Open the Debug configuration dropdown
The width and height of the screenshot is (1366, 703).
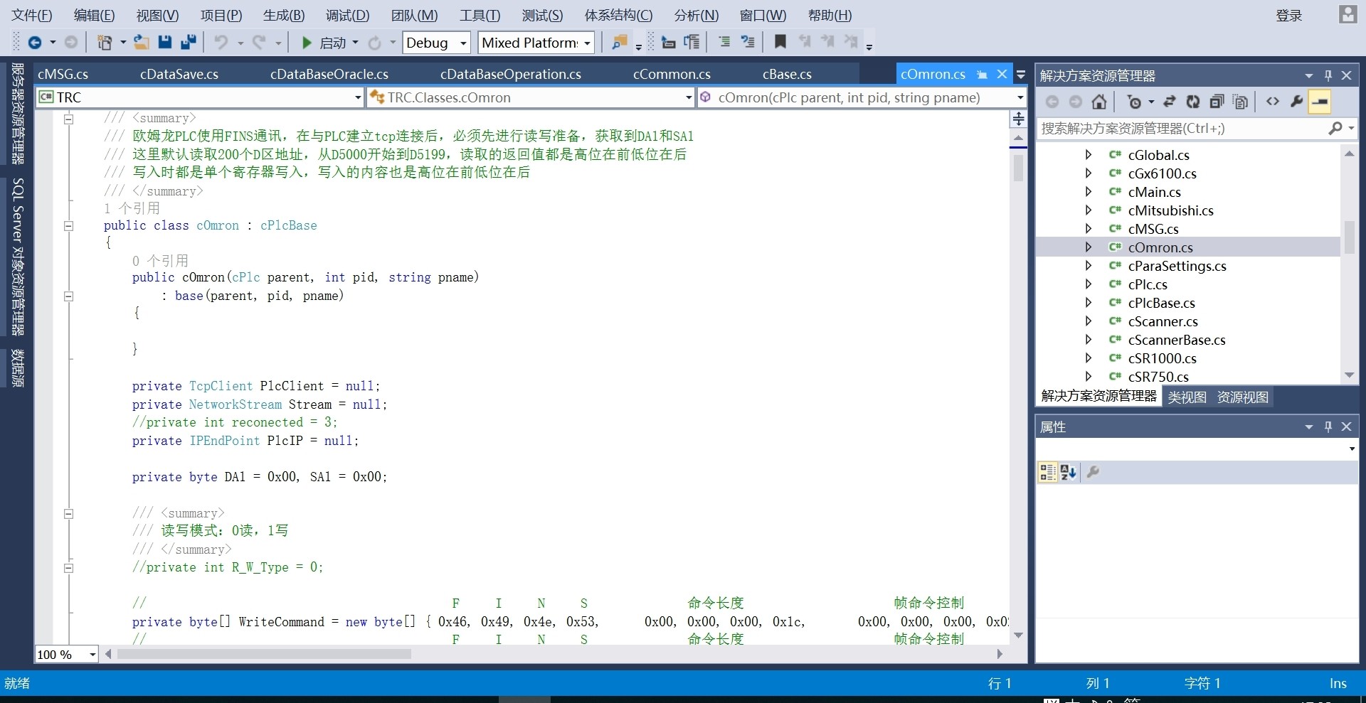point(463,43)
